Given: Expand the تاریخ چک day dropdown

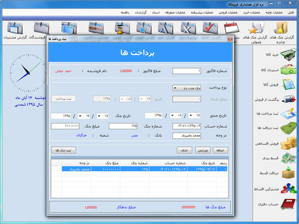Looking at the screenshot, I should point(99,116).
